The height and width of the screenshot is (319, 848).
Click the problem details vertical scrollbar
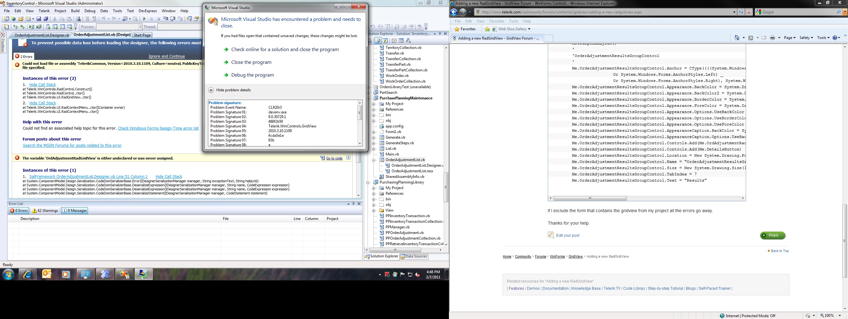[360, 123]
